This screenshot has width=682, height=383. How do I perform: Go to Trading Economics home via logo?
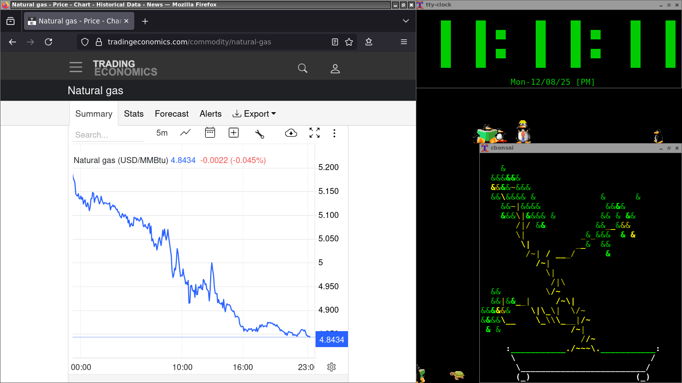pyautogui.click(x=125, y=68)
